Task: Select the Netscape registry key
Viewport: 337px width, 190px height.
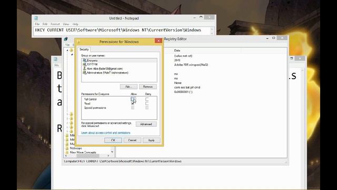Action: pos(76,148)
